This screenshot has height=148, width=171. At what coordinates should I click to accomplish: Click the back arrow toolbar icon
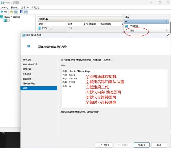[x=2, y=12]
